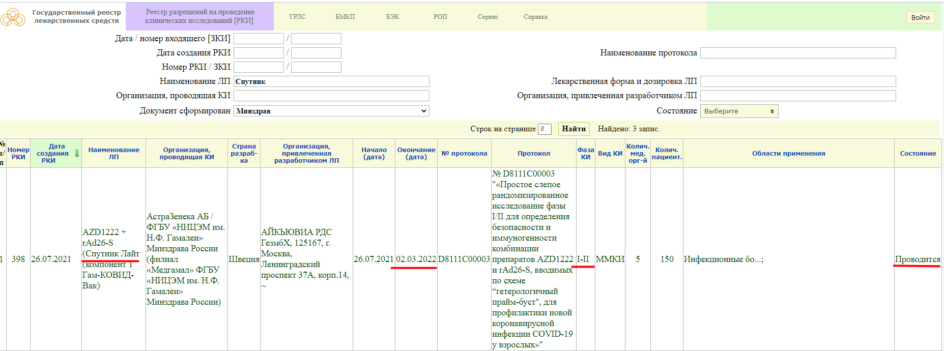944x351 pixels.
Task: Click the Найдено: 3 запис. result count
Action: [628, 129]
